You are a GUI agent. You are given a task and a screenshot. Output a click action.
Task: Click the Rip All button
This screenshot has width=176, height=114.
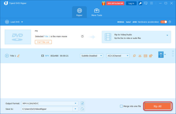[157, 106]
